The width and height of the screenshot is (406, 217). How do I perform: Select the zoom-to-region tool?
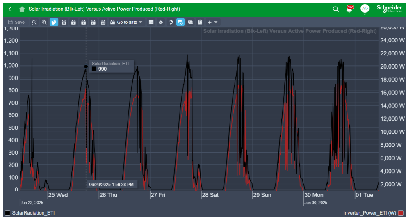[x=34, y=22]
